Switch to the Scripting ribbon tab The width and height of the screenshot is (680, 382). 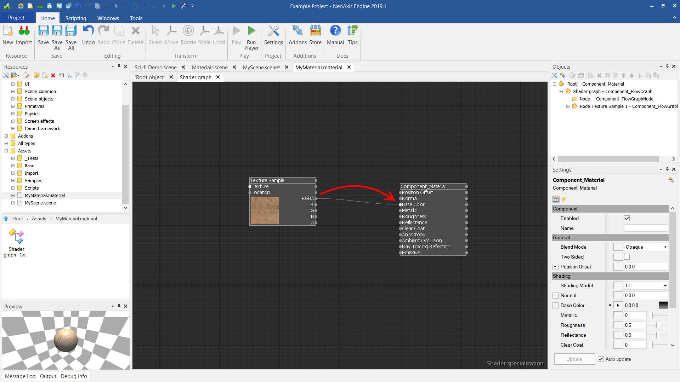[x=75, y=18]
